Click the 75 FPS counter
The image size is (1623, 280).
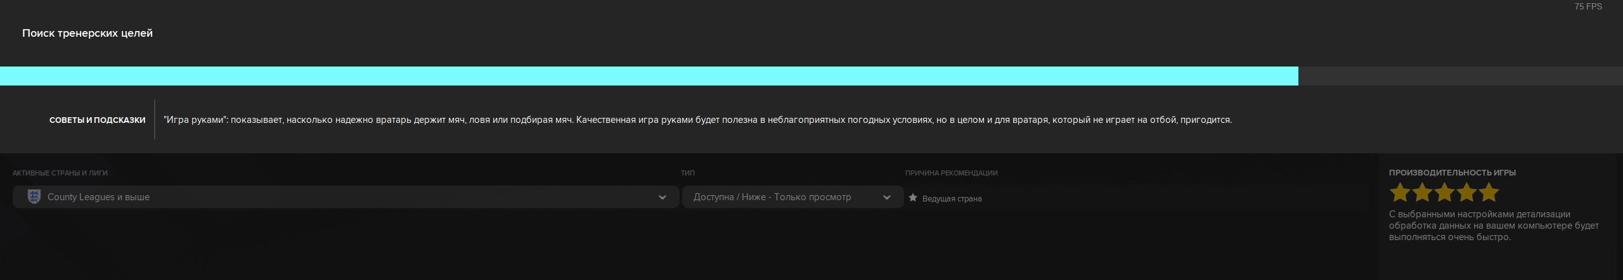coord(1588,6)
